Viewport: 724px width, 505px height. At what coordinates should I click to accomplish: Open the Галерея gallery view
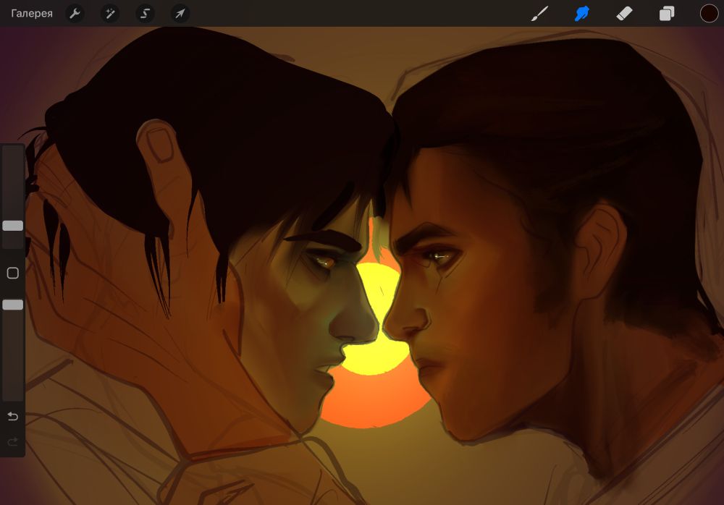coord(32,14)
